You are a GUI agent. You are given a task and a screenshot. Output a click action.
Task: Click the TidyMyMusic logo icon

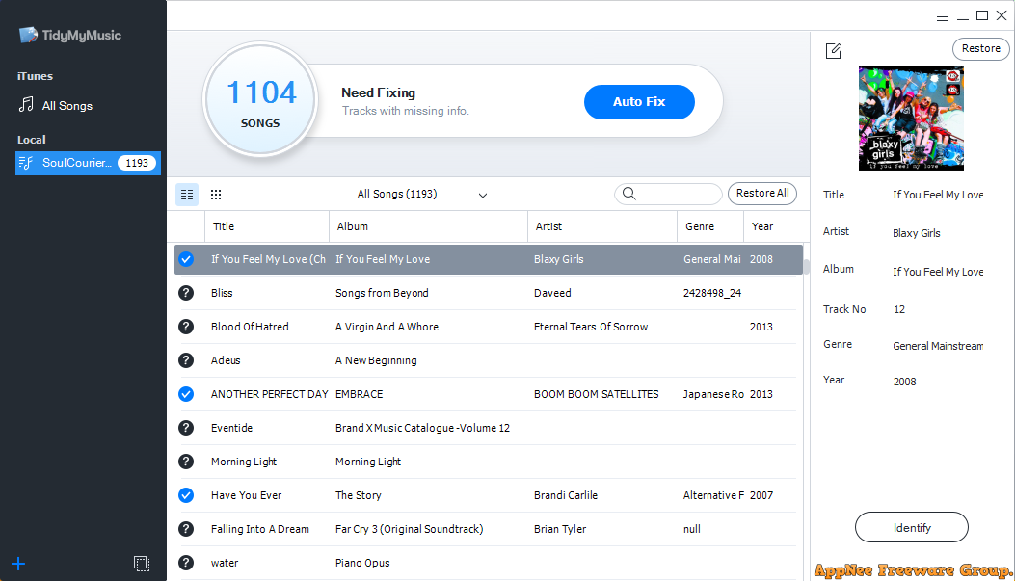[x=29, y=35]
